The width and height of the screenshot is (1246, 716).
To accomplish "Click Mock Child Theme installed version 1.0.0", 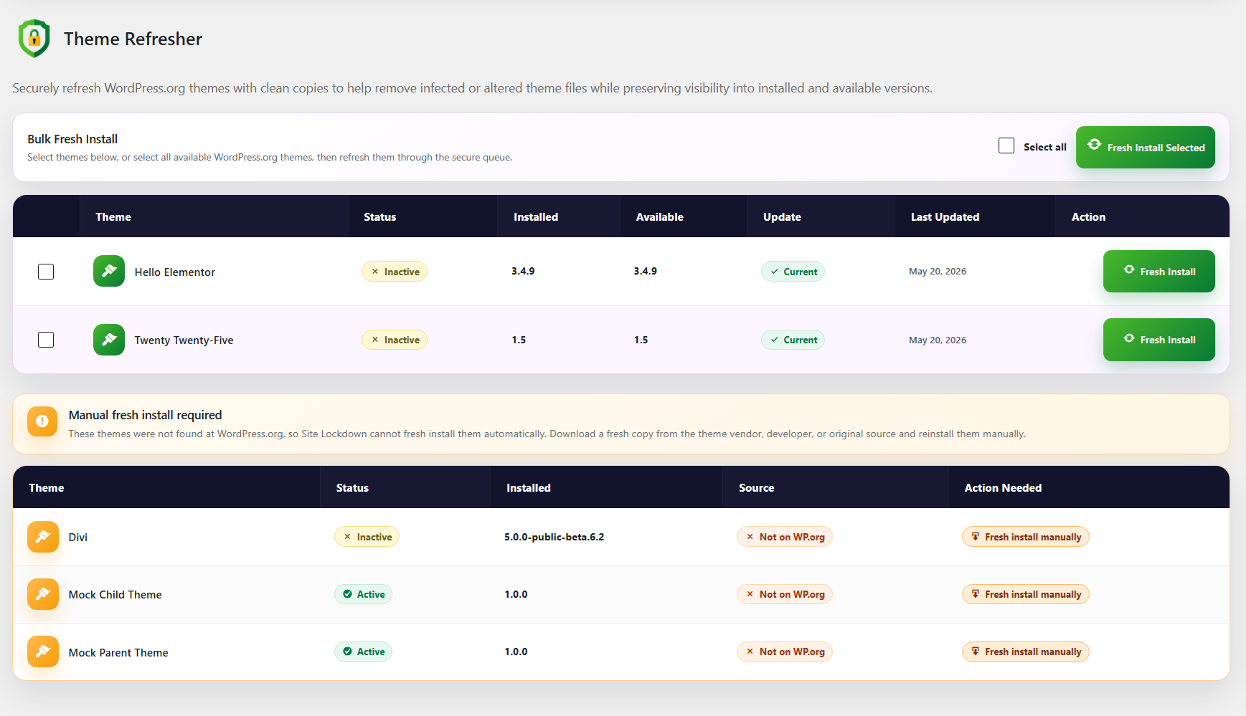I will (x=516, y=594).
